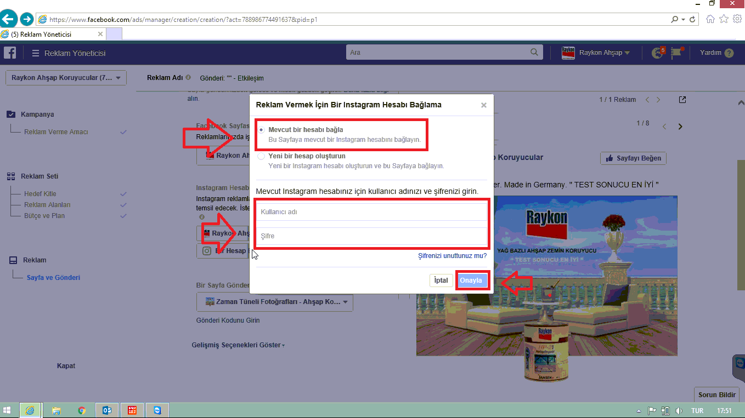Viewport: 745px width, 418px height.
Task: Go to Reklam Alanları step
Action: (x=47, y=205)
